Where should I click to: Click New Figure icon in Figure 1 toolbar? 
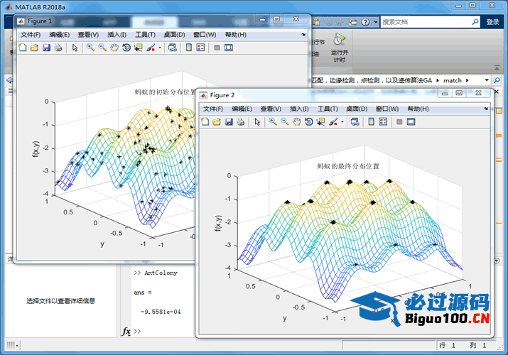(23, 48)
